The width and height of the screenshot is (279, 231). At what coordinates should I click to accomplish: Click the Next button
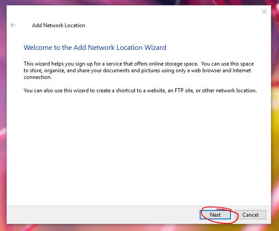(x=215, y=214)
